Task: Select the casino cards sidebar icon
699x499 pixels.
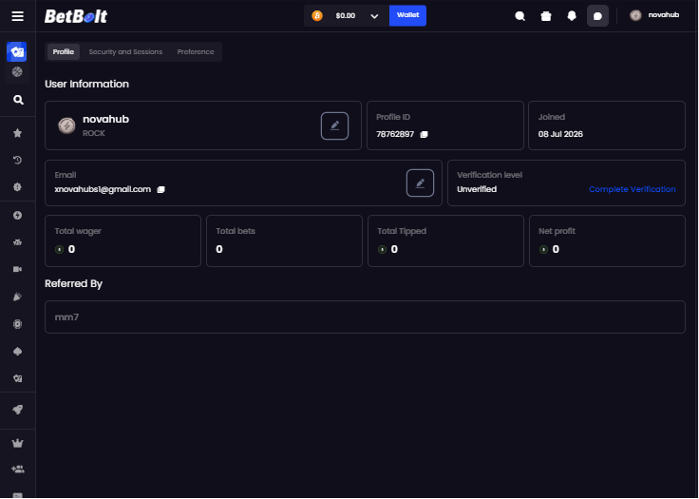Action: [17, 51]
